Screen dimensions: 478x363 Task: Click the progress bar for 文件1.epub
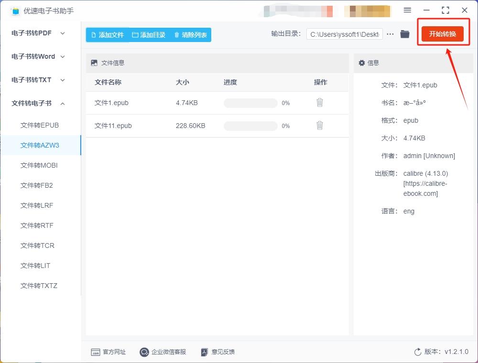point(250,103)
